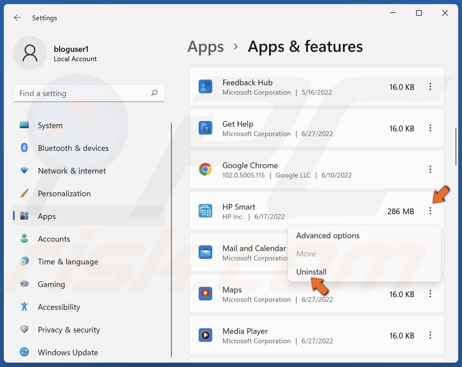462x367 pixels.
Task: Open Privacy & security settings
Action: [89, 329]
